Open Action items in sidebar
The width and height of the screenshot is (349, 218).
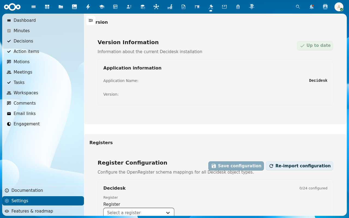[43, 52]
